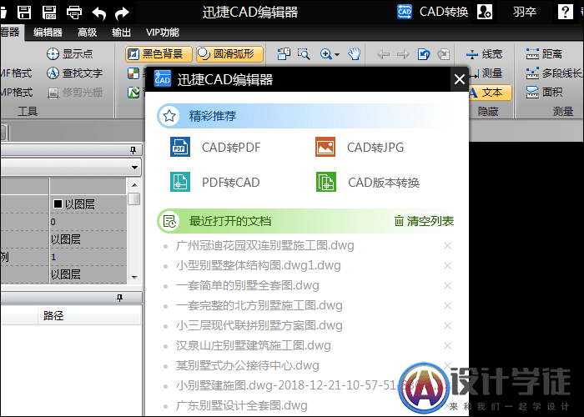Click the black 以图层 color swatch
This screenshot has width=584, height=417.
pos(58,203)
